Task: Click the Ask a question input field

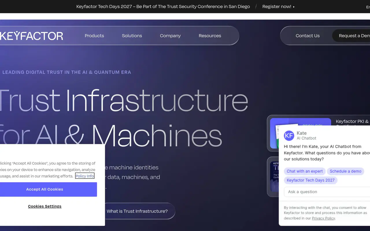Action: (x=327, y=192)
